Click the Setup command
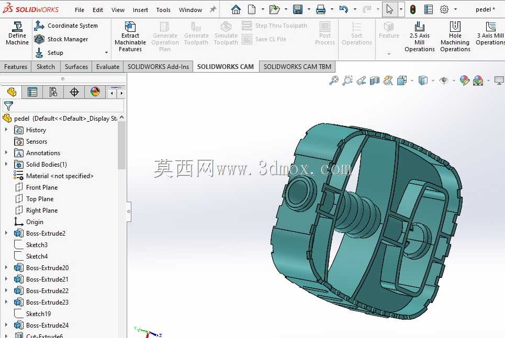The width and height of the screenshot is (505, 338). point(49,53)
